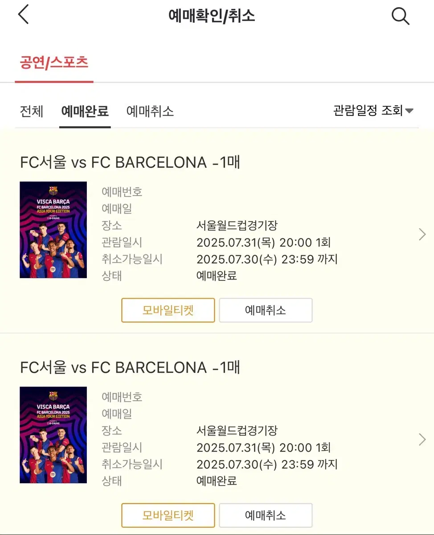Open the second FC서울 vs FC BARCELONA title
434x535 pixels.
pos(130,367)
